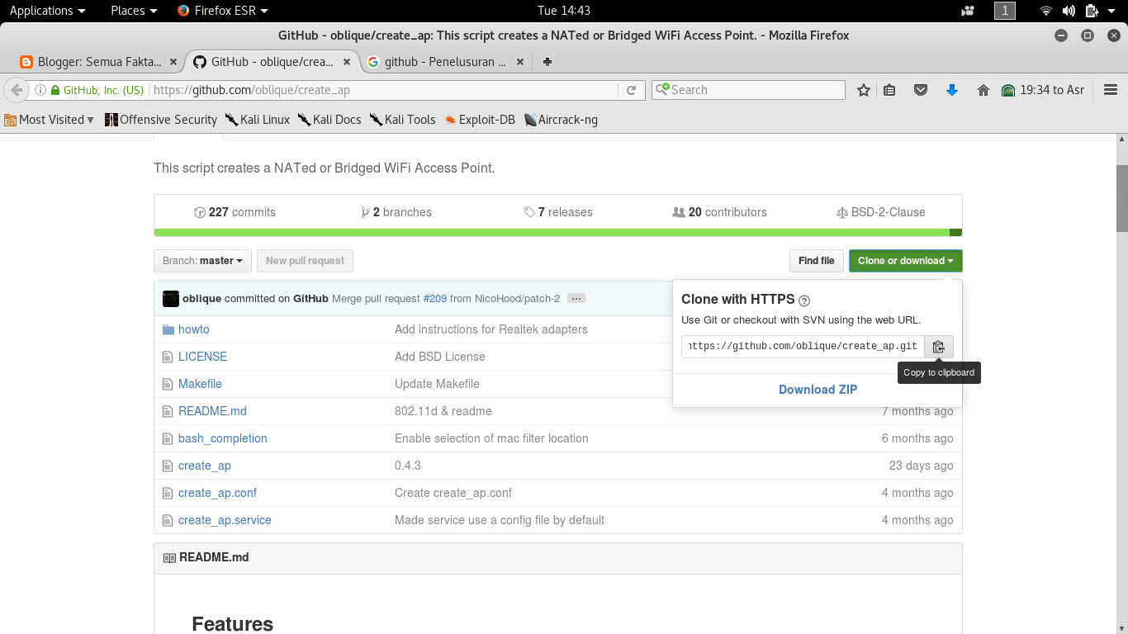Screen dimensions: 1128x634
Task: Click the screen recorder camera icon
Action: coord(969,11)
